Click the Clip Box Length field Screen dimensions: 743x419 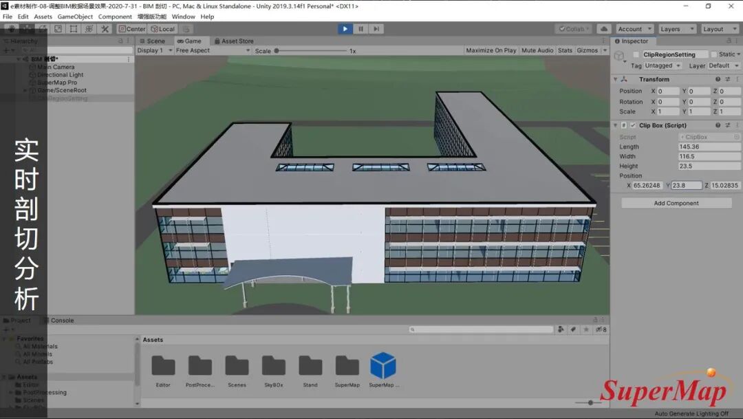(x=709, y=147)
